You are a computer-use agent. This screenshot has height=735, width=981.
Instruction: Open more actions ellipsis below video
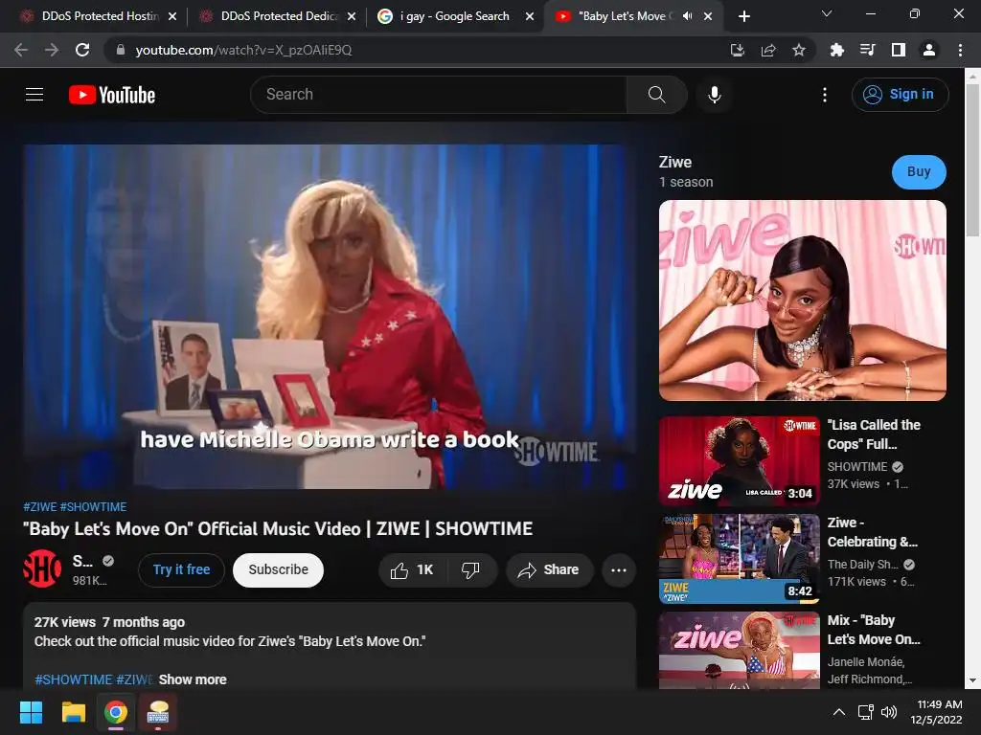point(619,570)
